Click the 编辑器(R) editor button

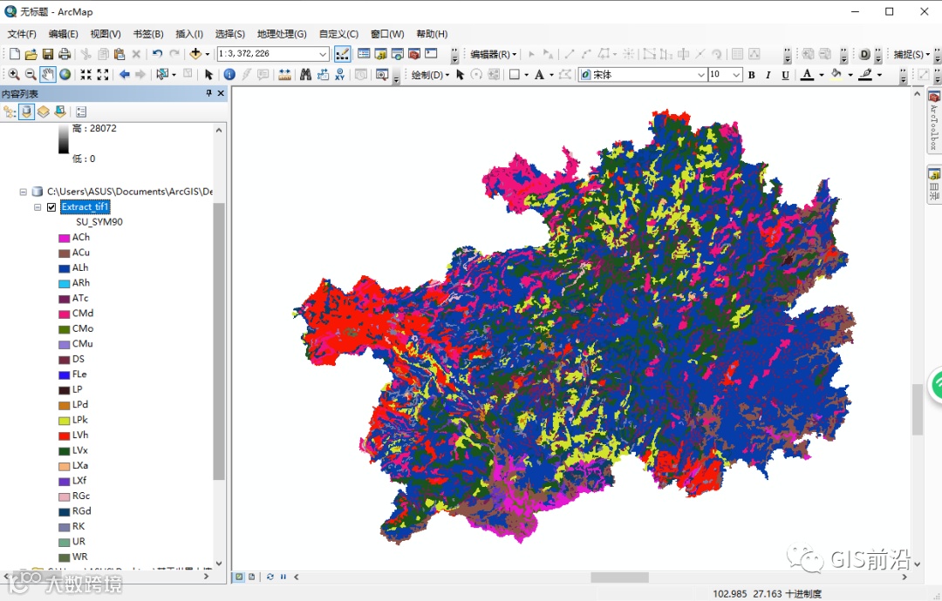pyautogui.click(x=493, y=54)
